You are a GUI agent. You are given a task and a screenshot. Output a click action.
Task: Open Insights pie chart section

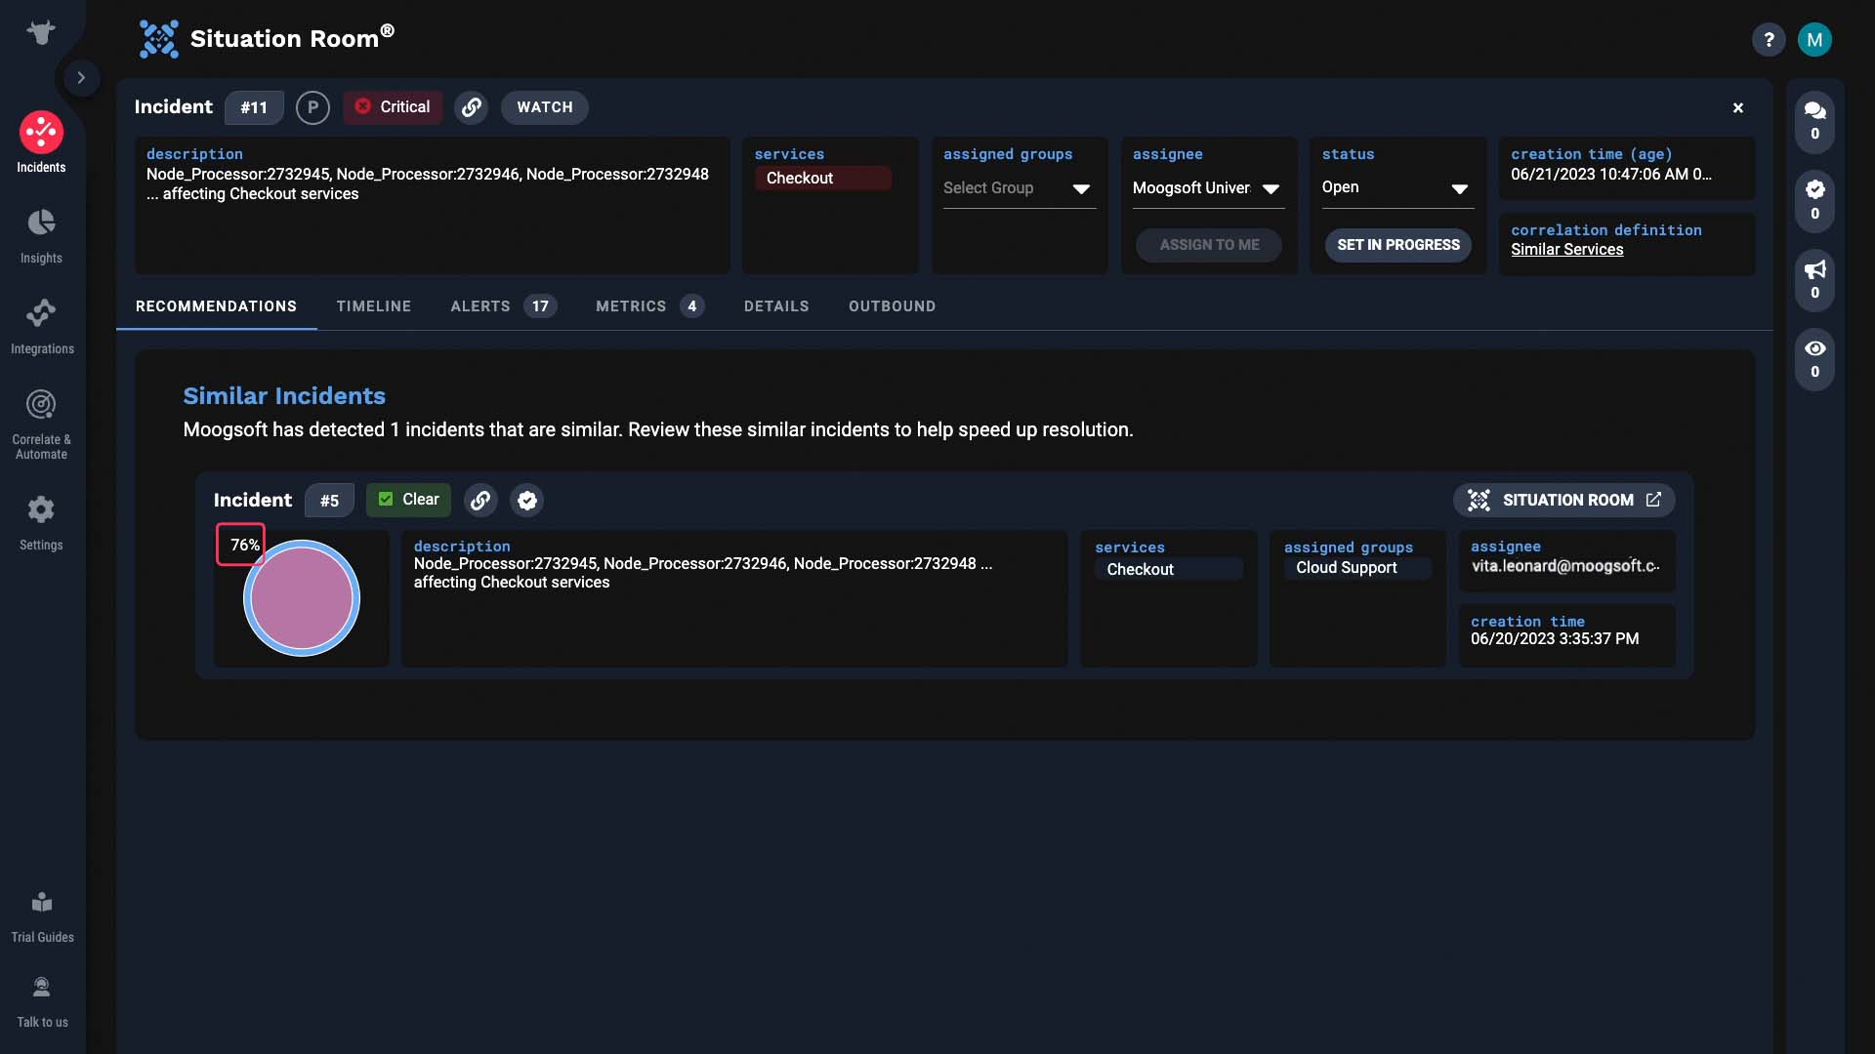tap(41, 235)
